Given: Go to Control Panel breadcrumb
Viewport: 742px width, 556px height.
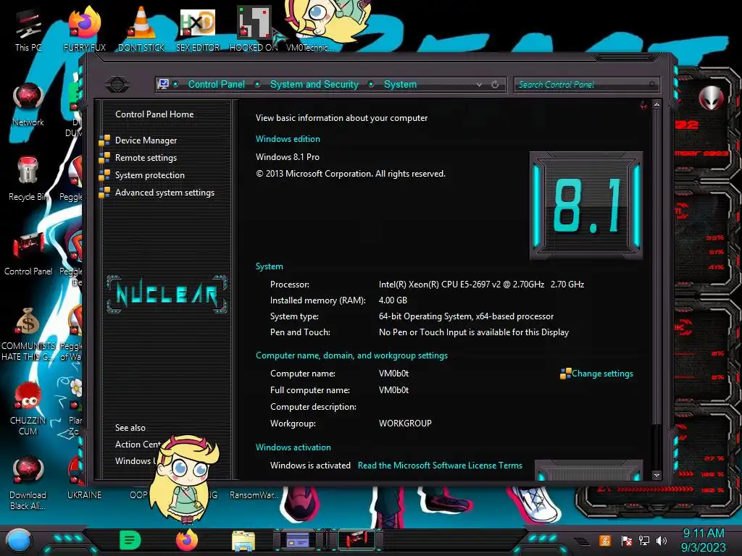Looking at the screenshot, I should coord(216,84).
